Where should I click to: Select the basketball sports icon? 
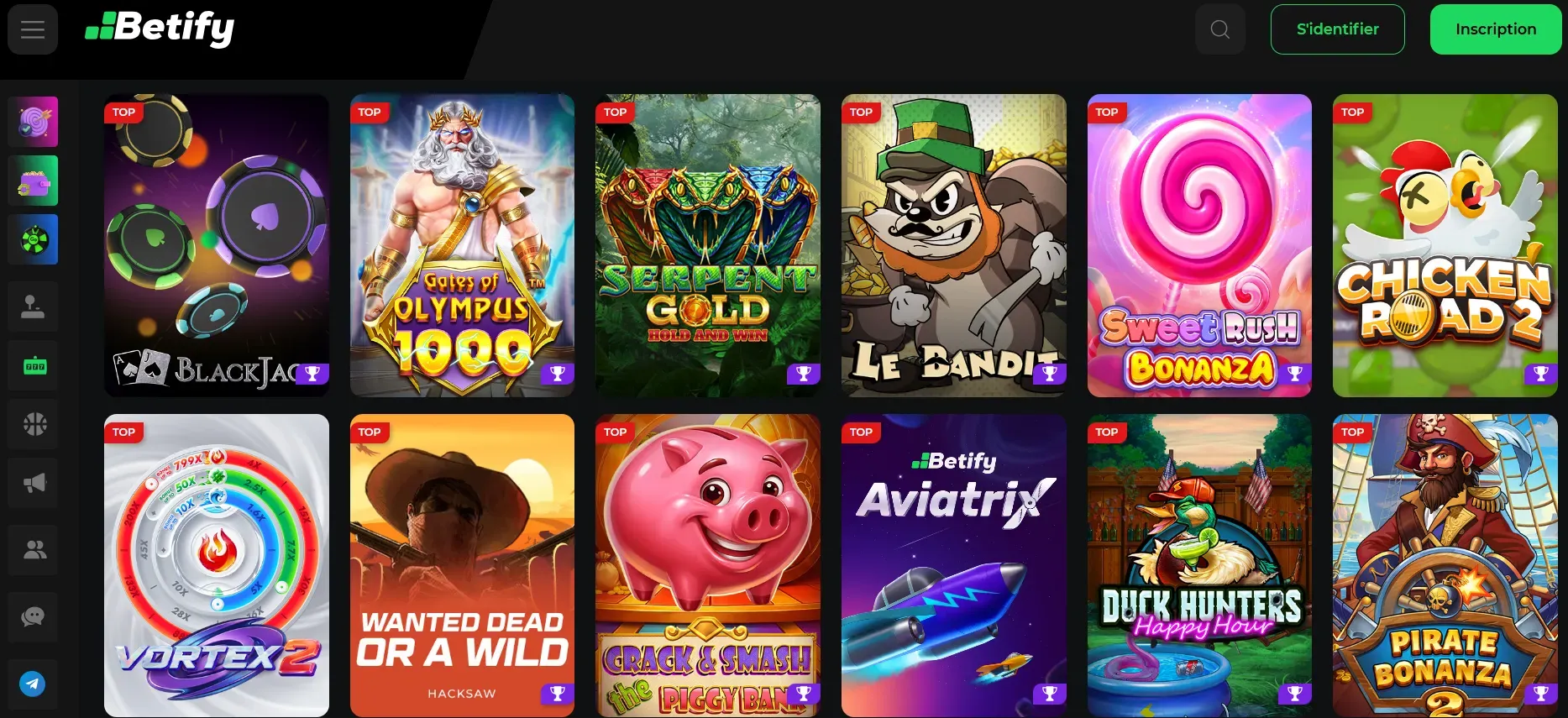tap(33, 424)
